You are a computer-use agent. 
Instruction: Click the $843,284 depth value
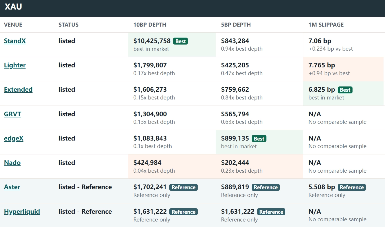(235, 41)
